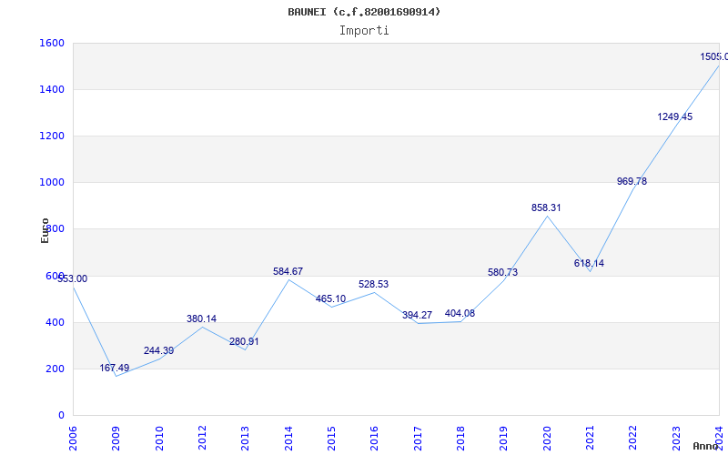Click the x-axis year 2013
The width and height of the screenshot is (728, 455).
[x=245, y=439]
